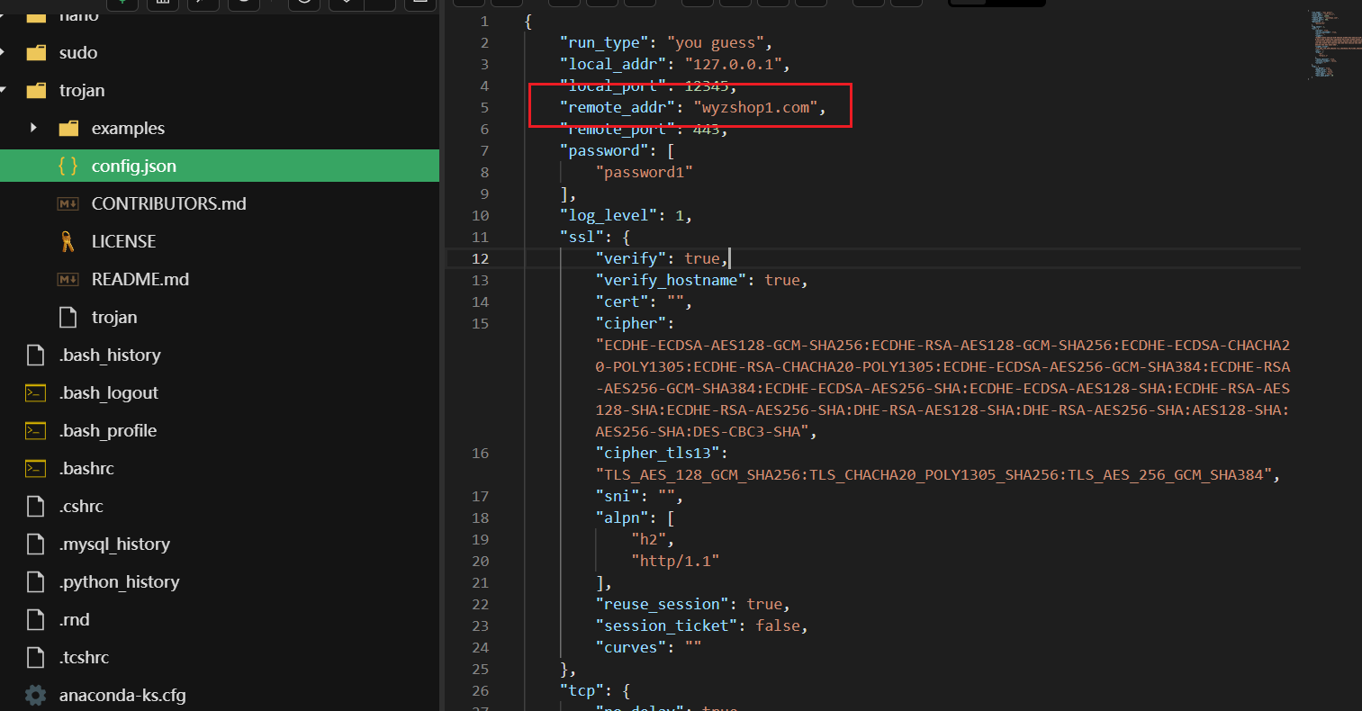Image resolution: width=1362 pixels, height=711 pixels.
Task: Open the .mysql_history file
Action: pyautogui.click(x=114, y=544)
